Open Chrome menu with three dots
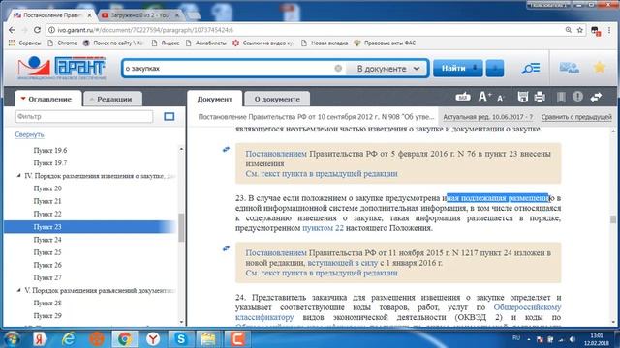Image resolution: width=620 pixels, height=348 pixels. (609, 30)
